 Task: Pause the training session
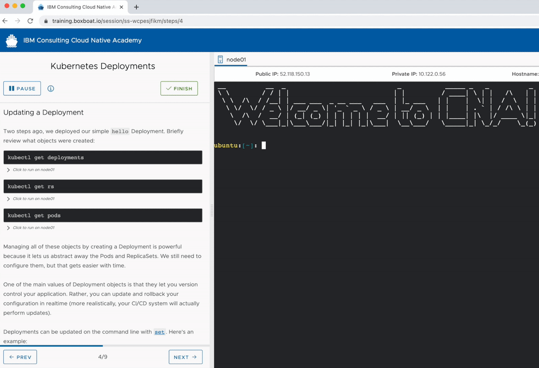tap(22, 88)
